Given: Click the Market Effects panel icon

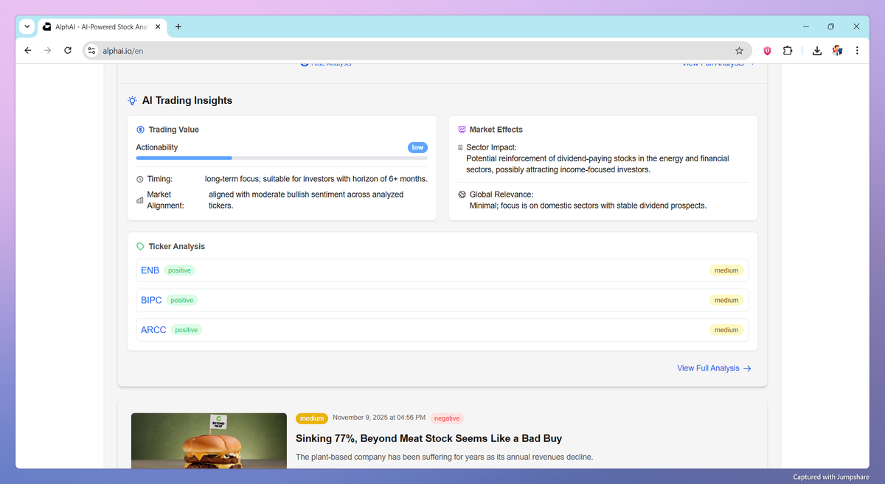Looking at the screenshot, I should pos(462,129).
